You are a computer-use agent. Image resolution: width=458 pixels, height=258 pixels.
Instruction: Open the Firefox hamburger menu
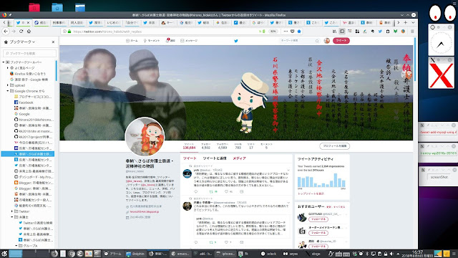pos(412,32)
